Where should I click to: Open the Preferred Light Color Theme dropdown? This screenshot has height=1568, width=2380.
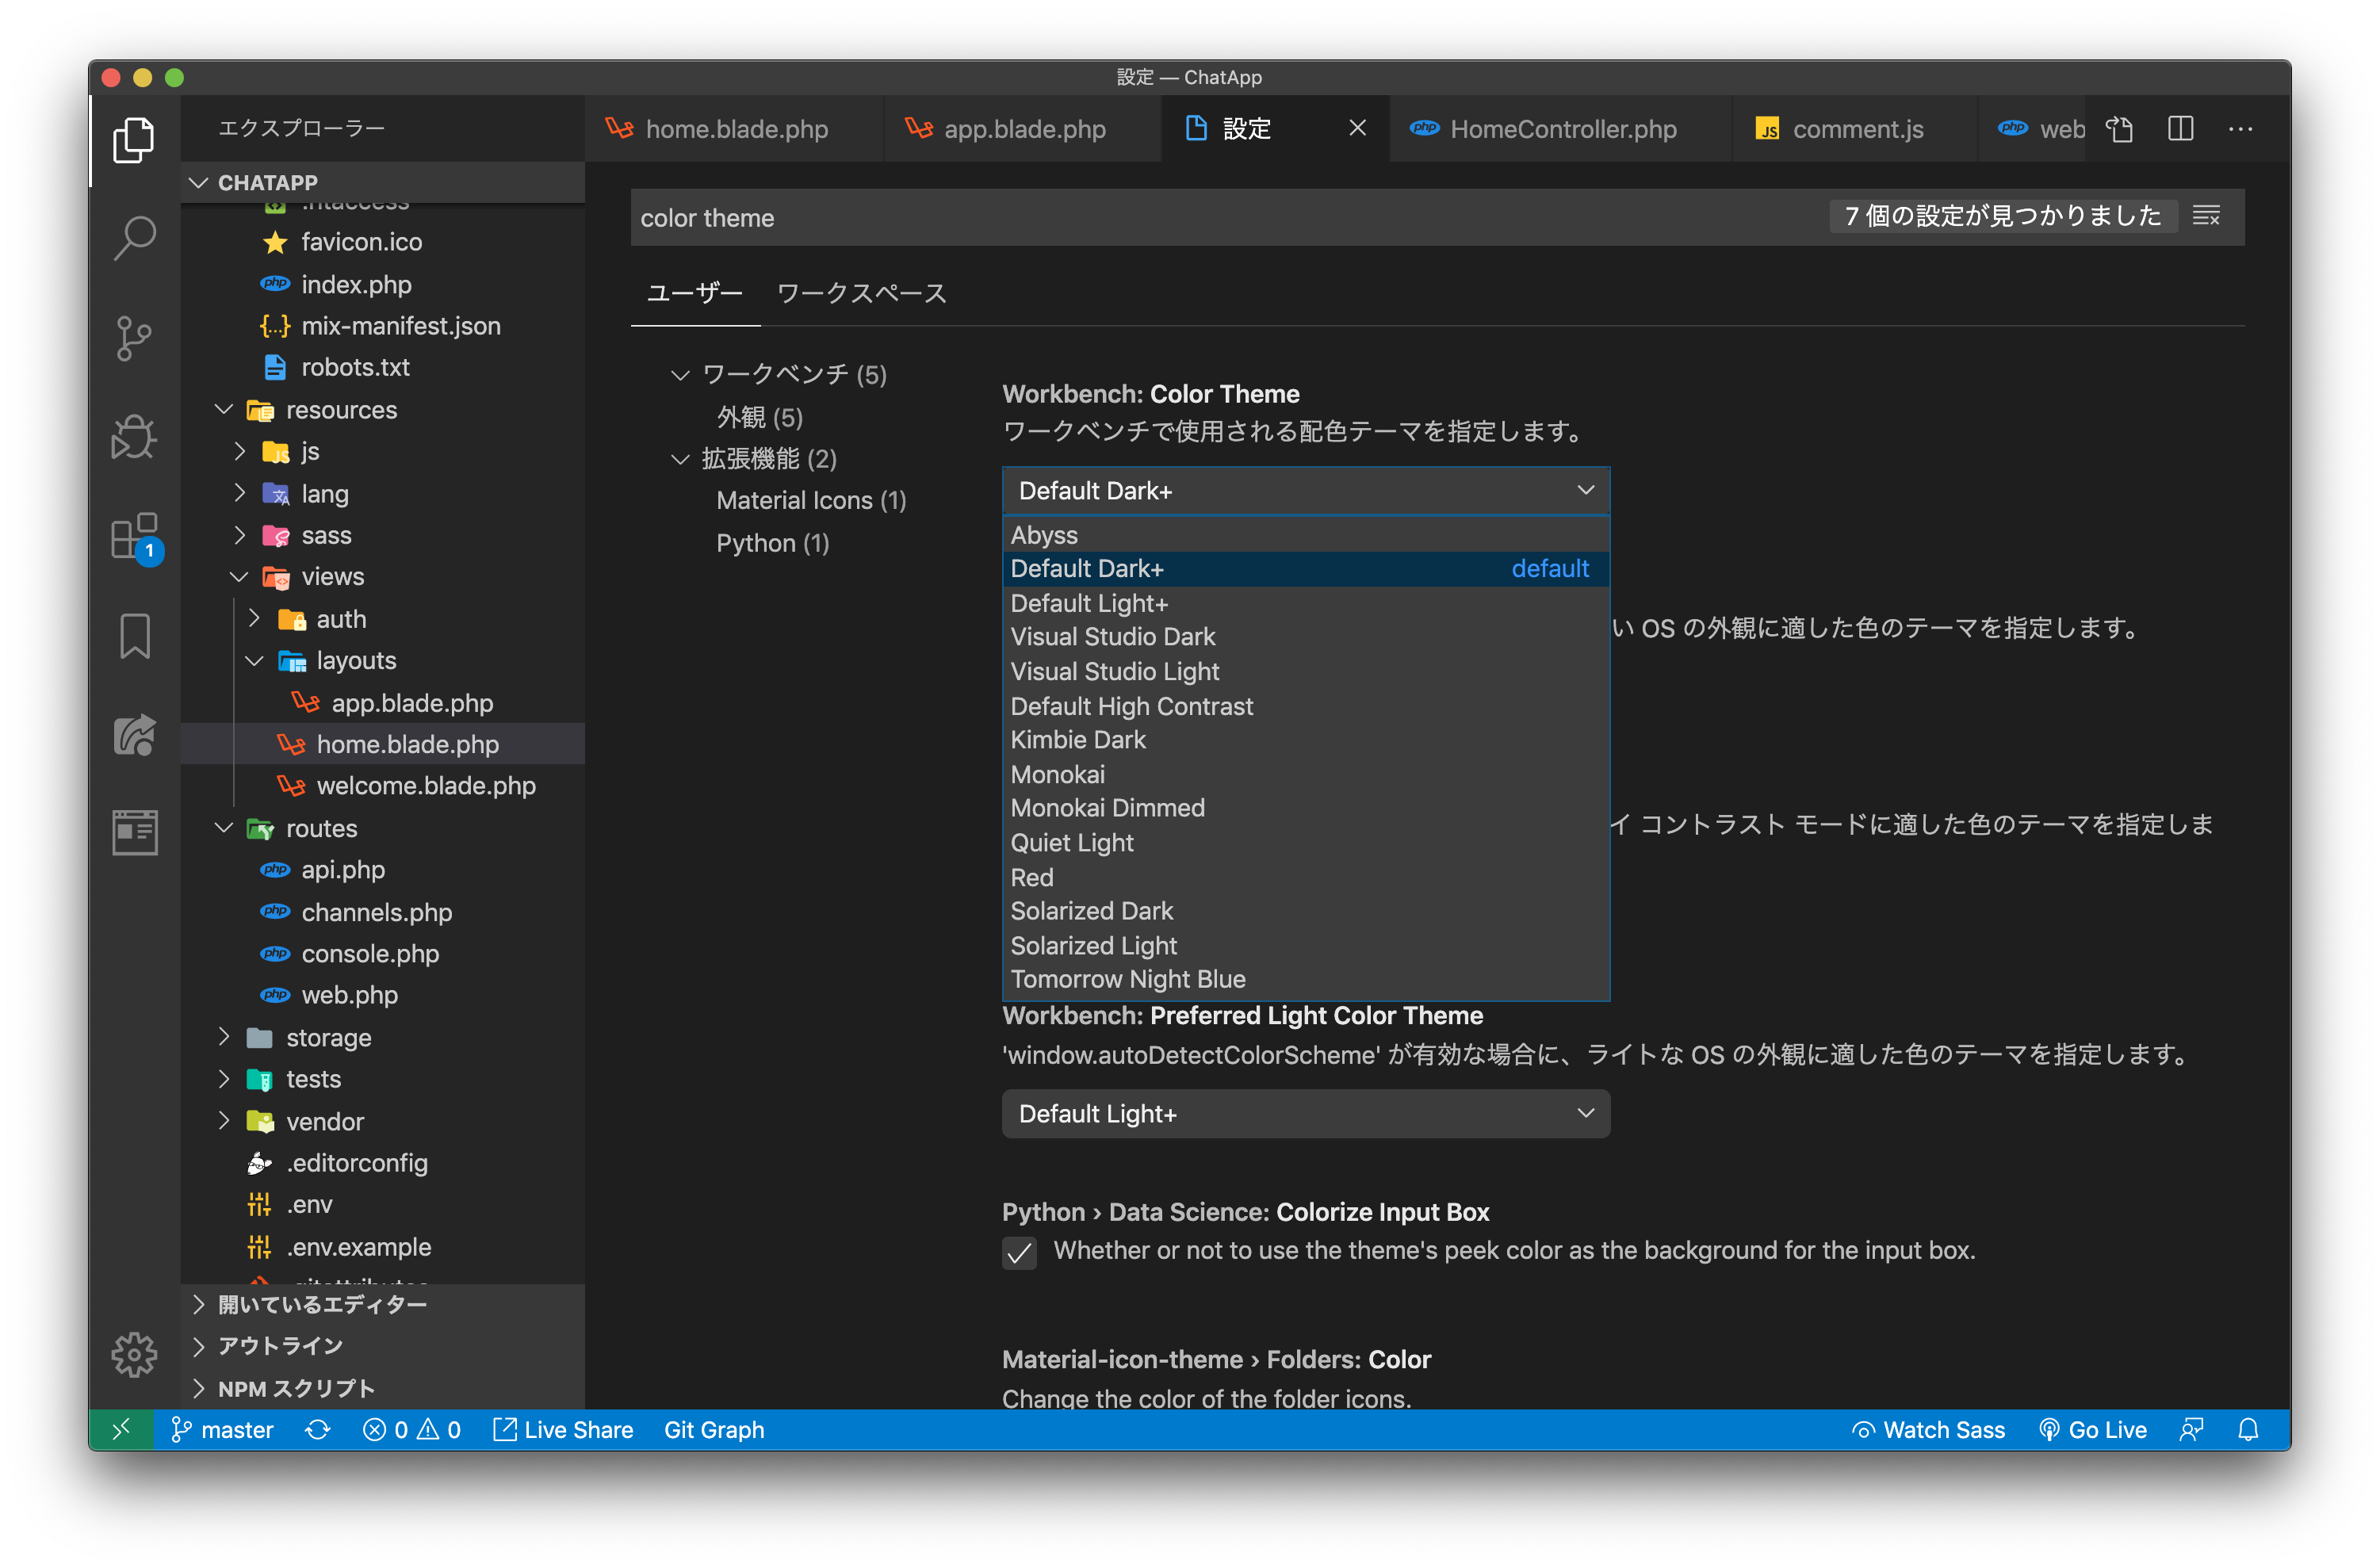tap(1305, 1113)
